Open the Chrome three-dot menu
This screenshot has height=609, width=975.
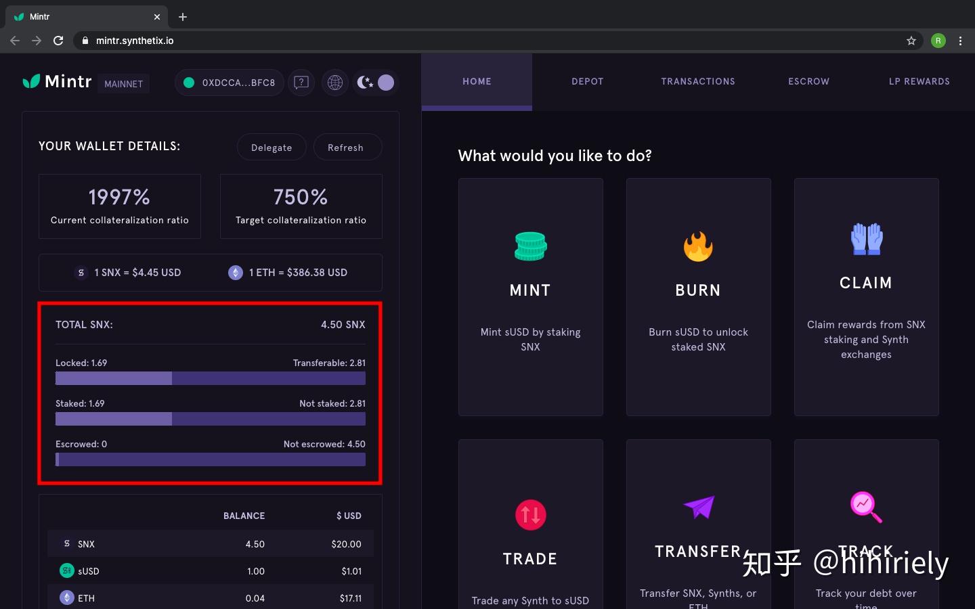(960, 41)
